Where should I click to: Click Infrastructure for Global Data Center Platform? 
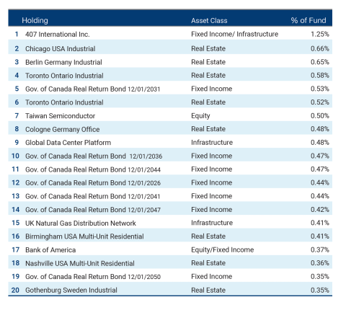(x=212, y=143)
